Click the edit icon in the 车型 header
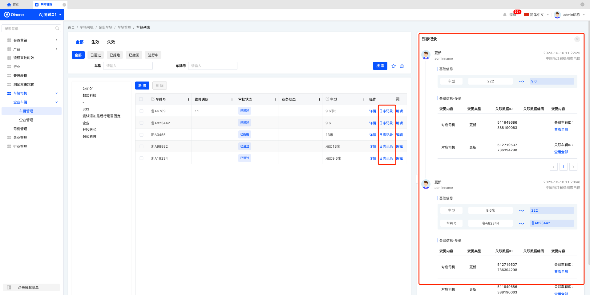This screenshot has width=590, height=295. [327, 99]
